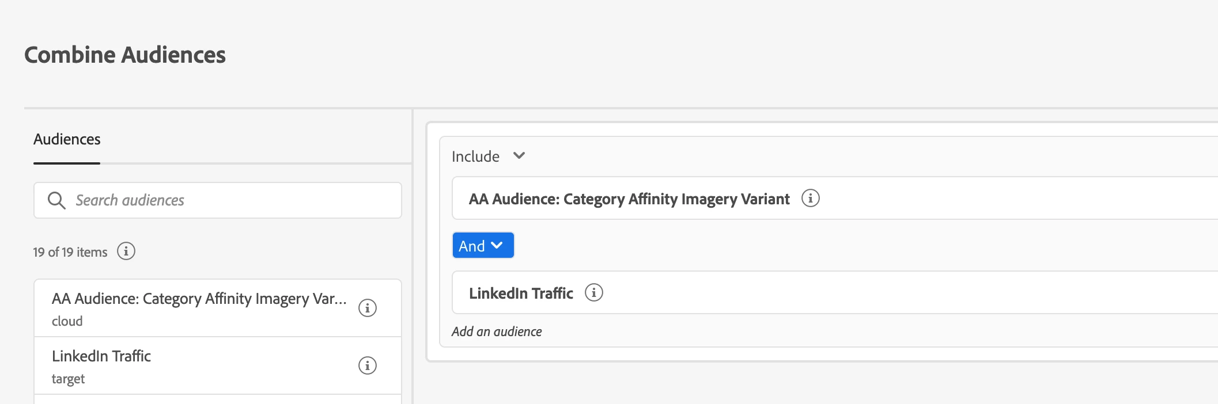Select LinkedIn Traffic item in audiences list
Viewport: 1218px width, 404px height.
pyautogui.click(x=101, y=356)
